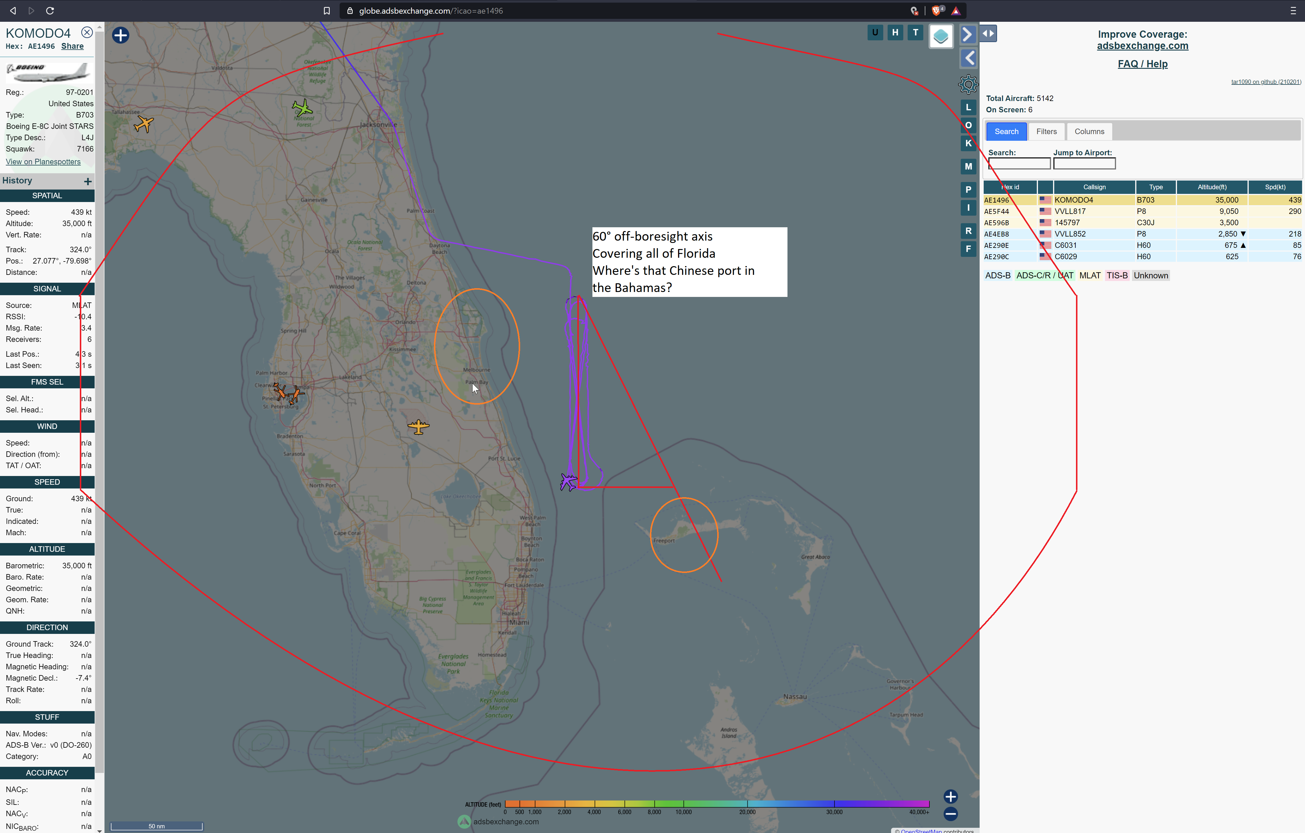The width and height of the screenshot is (1305, 833).
Task: Toggle the U map button
Action: point(875,33)
